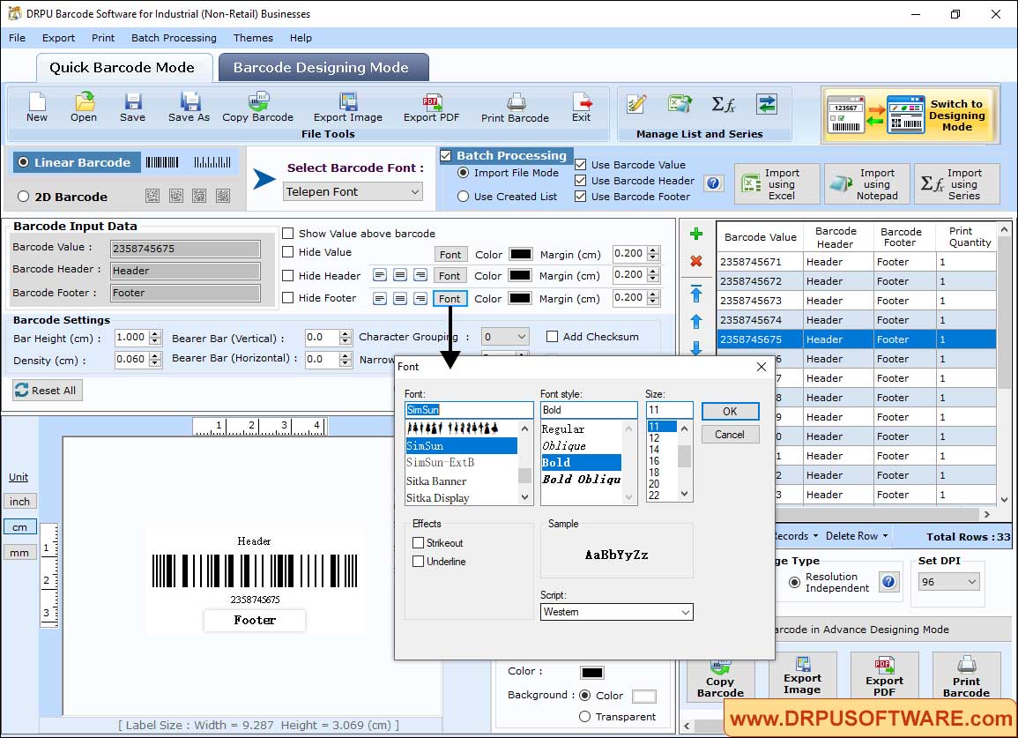Select Use Created List radio button
1018x738 pixels.
463,197
